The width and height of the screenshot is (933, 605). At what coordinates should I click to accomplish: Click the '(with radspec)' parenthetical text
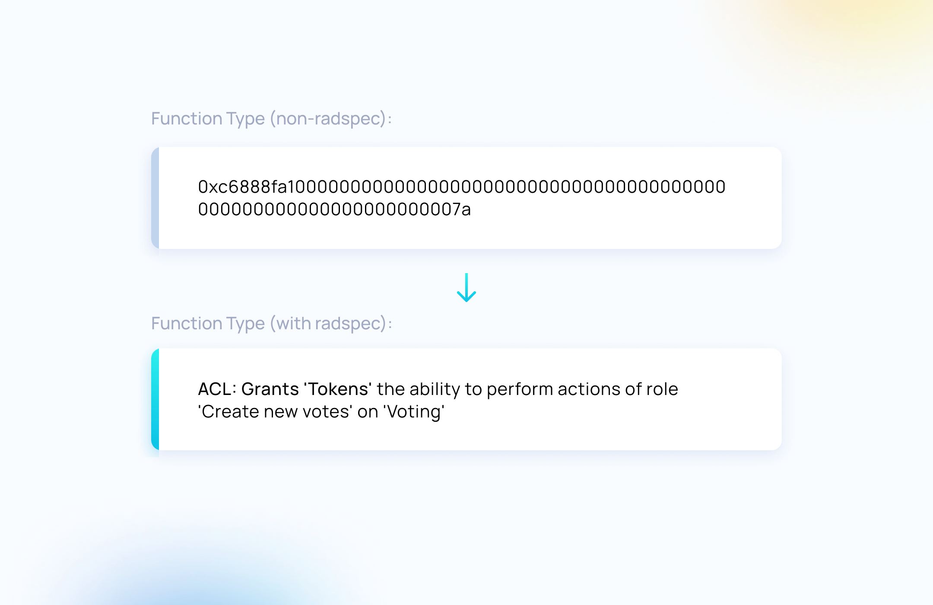click(328, 324)
